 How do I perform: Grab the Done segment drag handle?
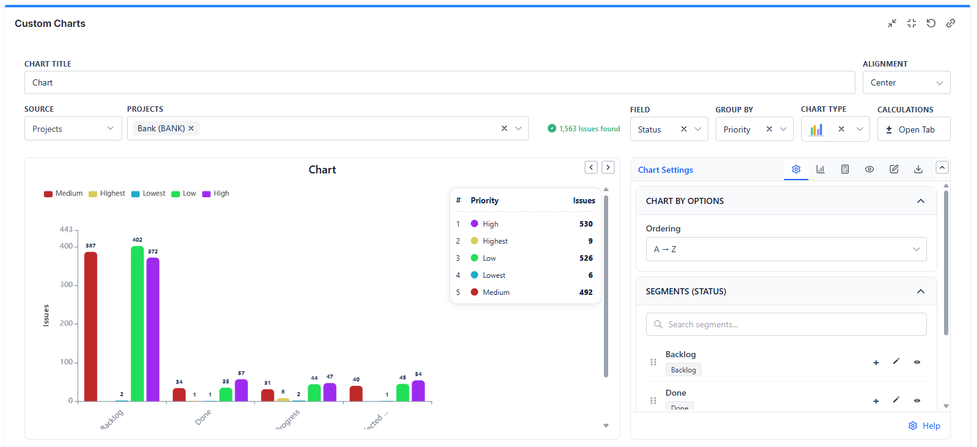point(653,401)
